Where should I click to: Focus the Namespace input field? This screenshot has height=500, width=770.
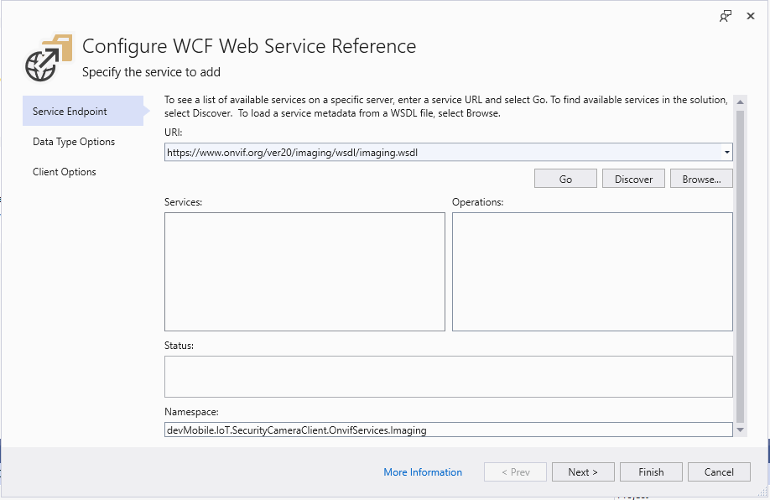tap(448, 430)
